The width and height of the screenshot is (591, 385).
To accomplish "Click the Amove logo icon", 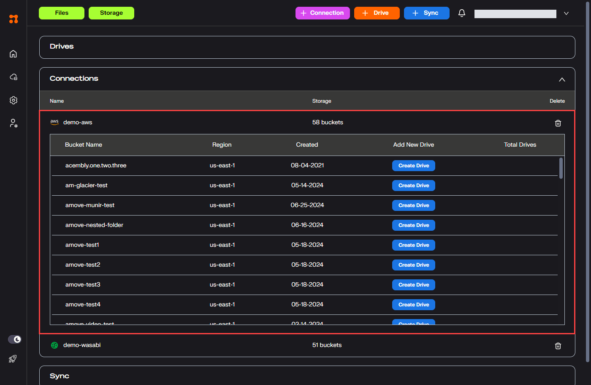I will [x=14, y=19].
